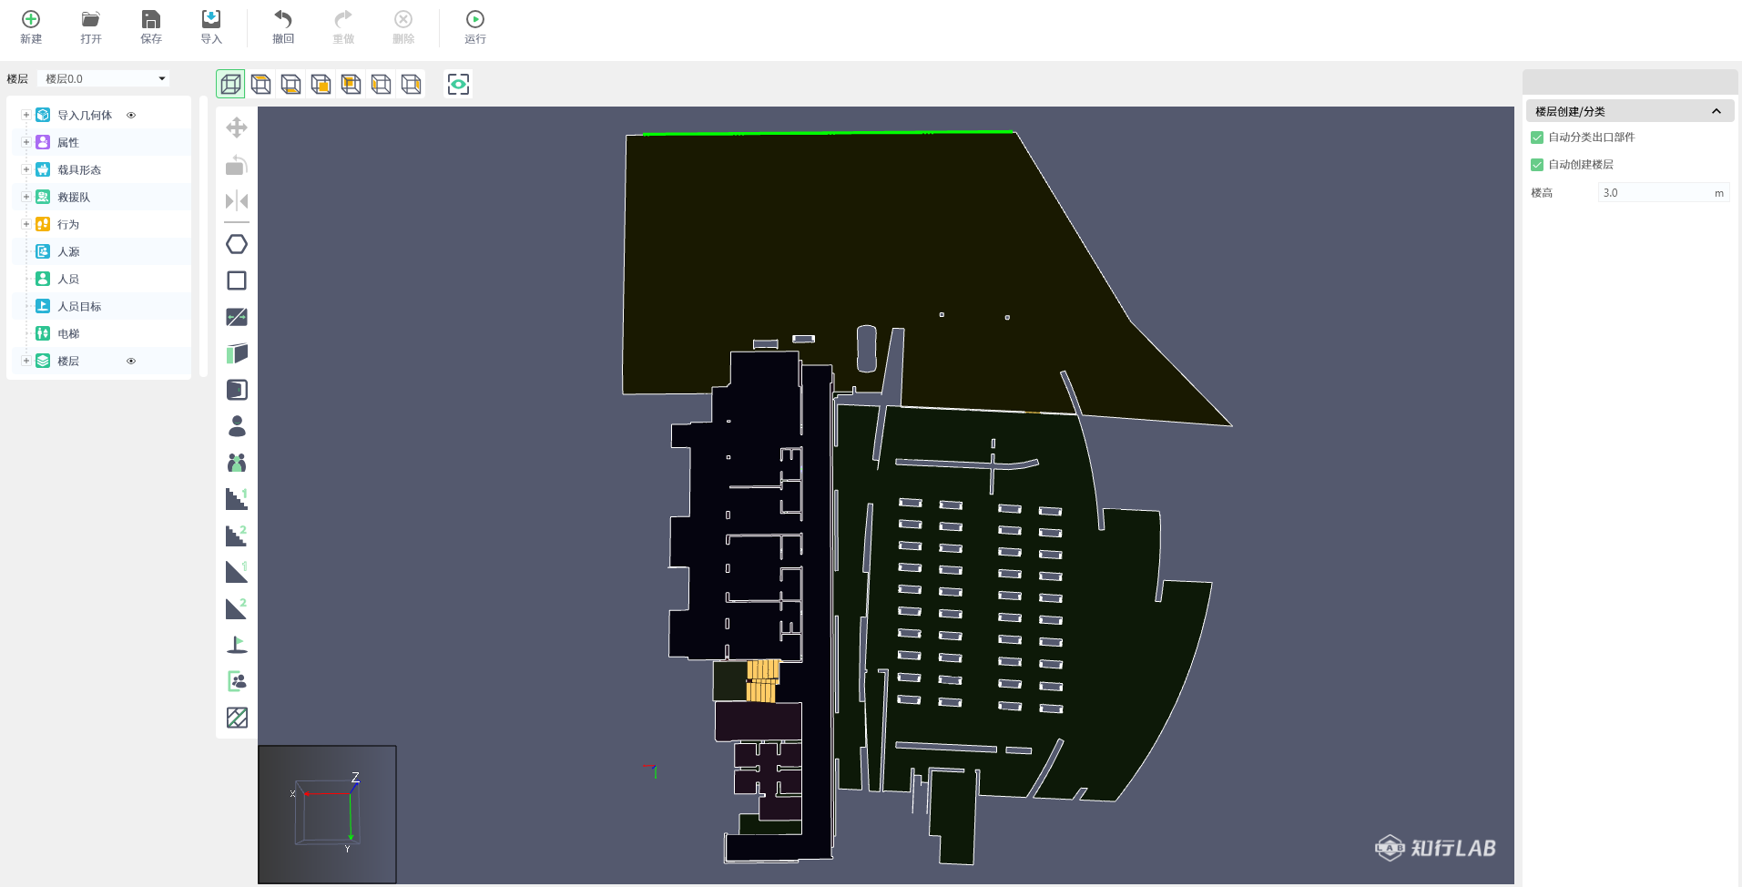The width and height of the screenshot is (1742, 887).
Task: Switch to the left face cube view
Action: click(x=381, y=84)
